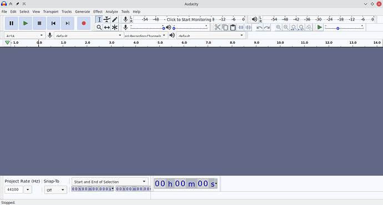Click the Cut scissors icon
This screenshot has height=205, width=383.
pos(218,27)
